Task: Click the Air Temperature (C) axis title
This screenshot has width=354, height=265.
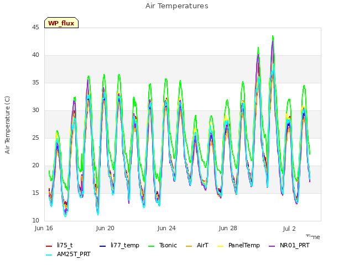Action: (7, 125)
